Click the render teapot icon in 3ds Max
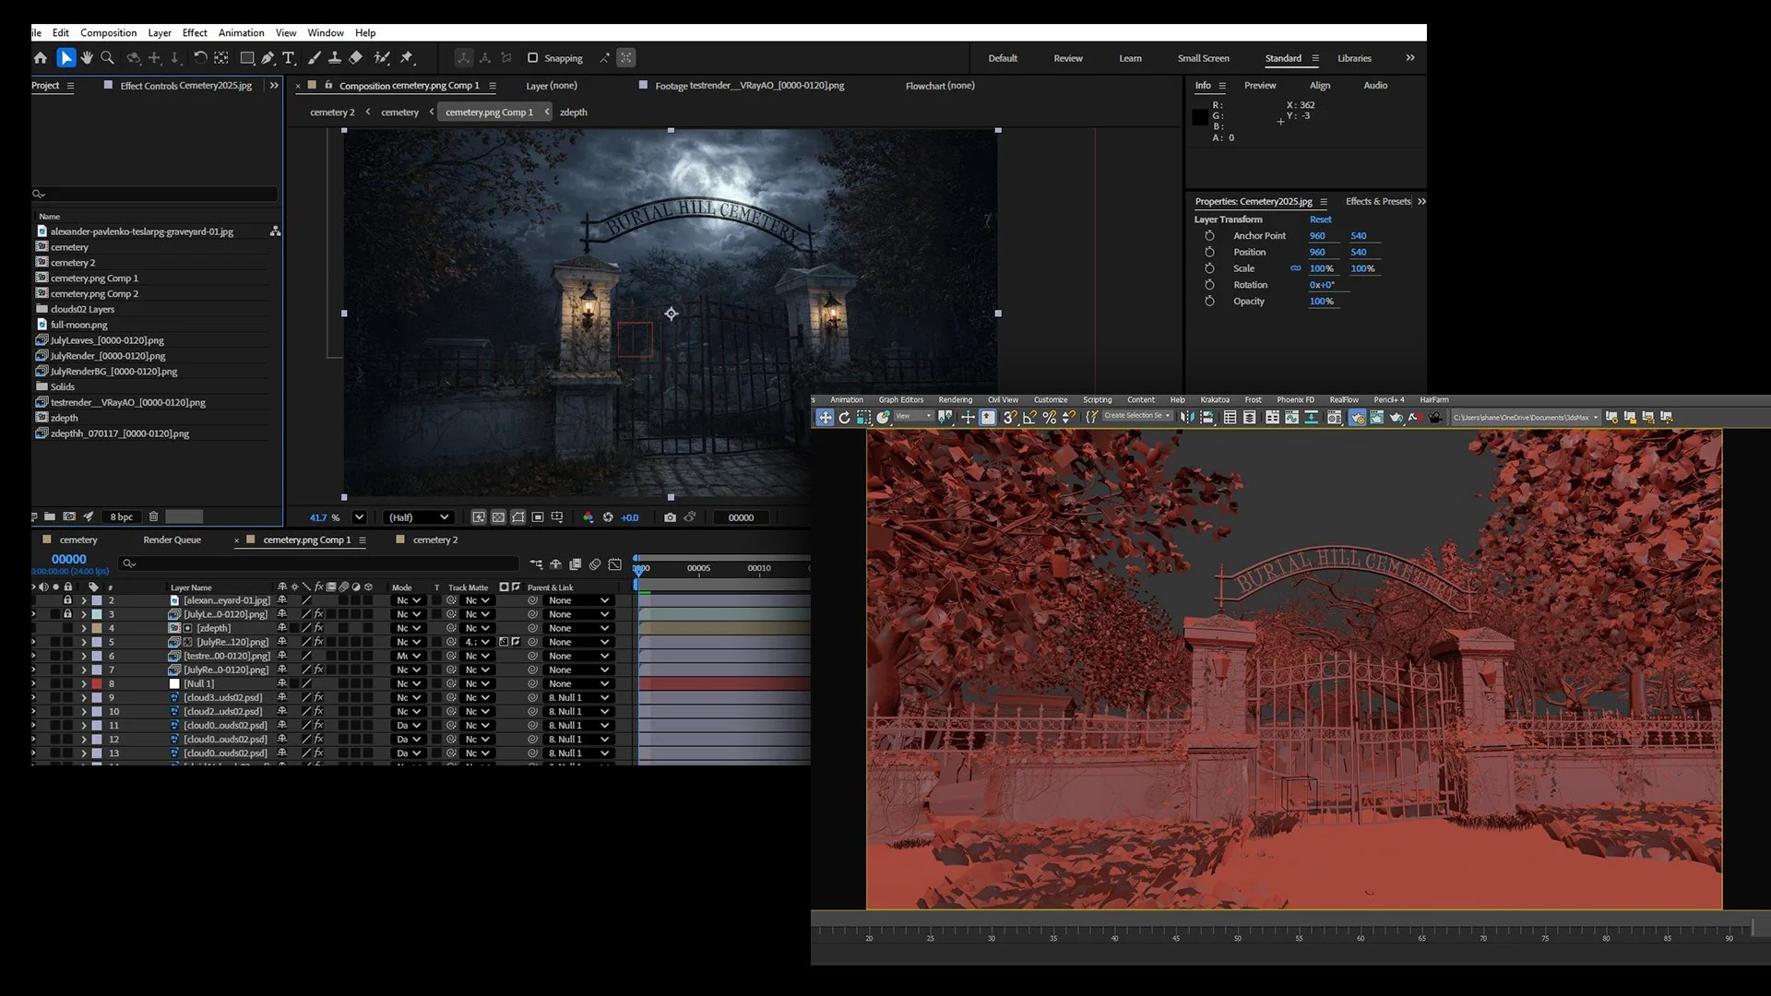The height and width of the screenshot is (996, 1771). tap(1396, 418)
